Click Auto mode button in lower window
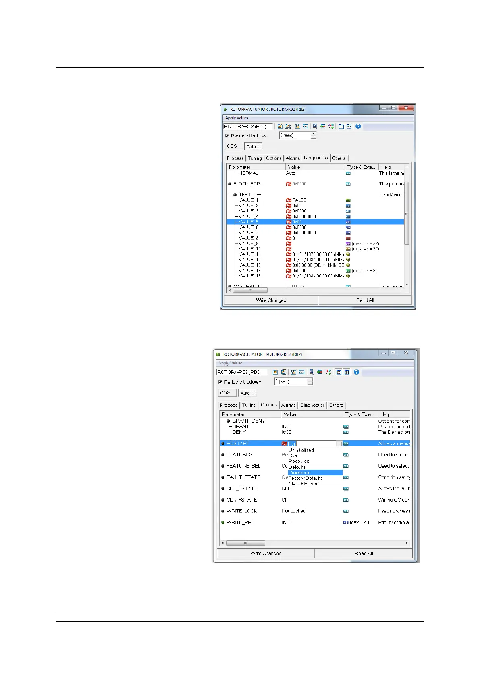 247,393
